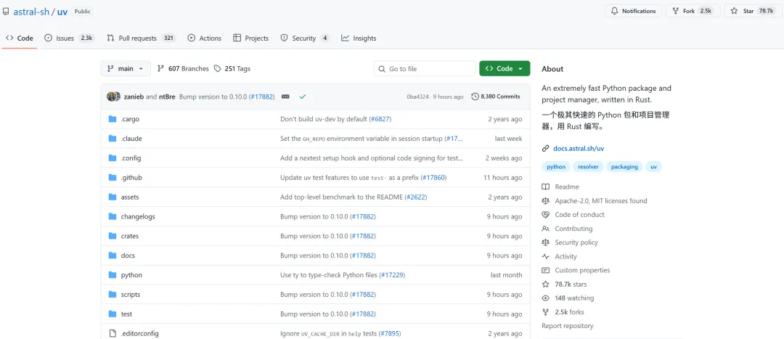Image resolution: width=784 pixels, height=339 pixels.
Task: Open the commit hash 0ba4324
Action: [417, 97]
